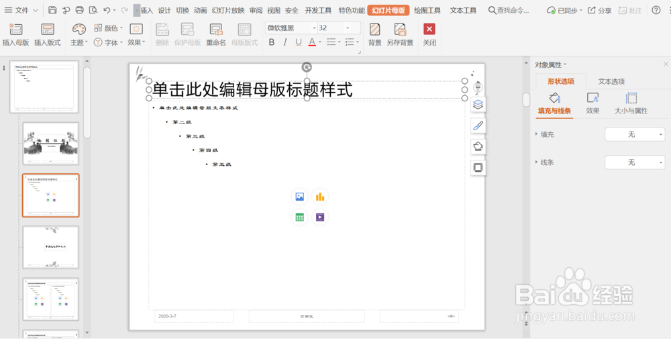Screen dimensions: 671x339
Task: Open the Text Tools (文本工具) tab
Action: [463, 10]
